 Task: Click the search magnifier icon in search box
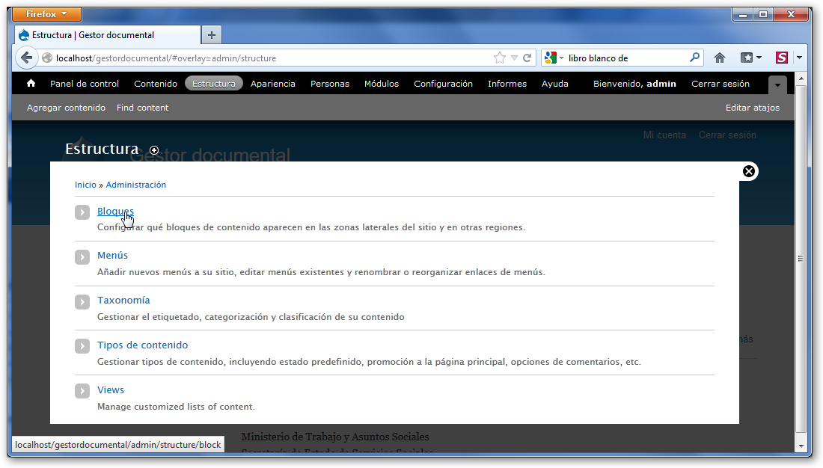[695, 58]
